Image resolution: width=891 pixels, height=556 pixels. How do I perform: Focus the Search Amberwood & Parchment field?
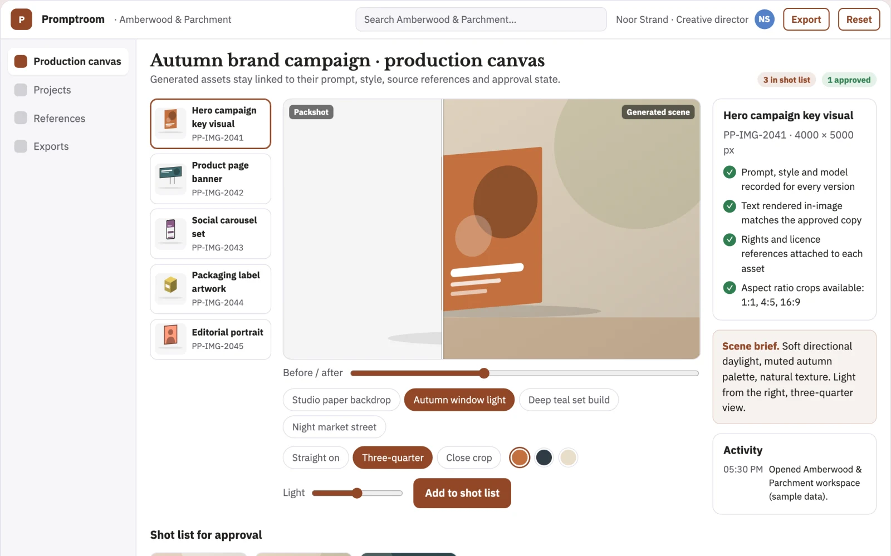click(x=481, y=19)
